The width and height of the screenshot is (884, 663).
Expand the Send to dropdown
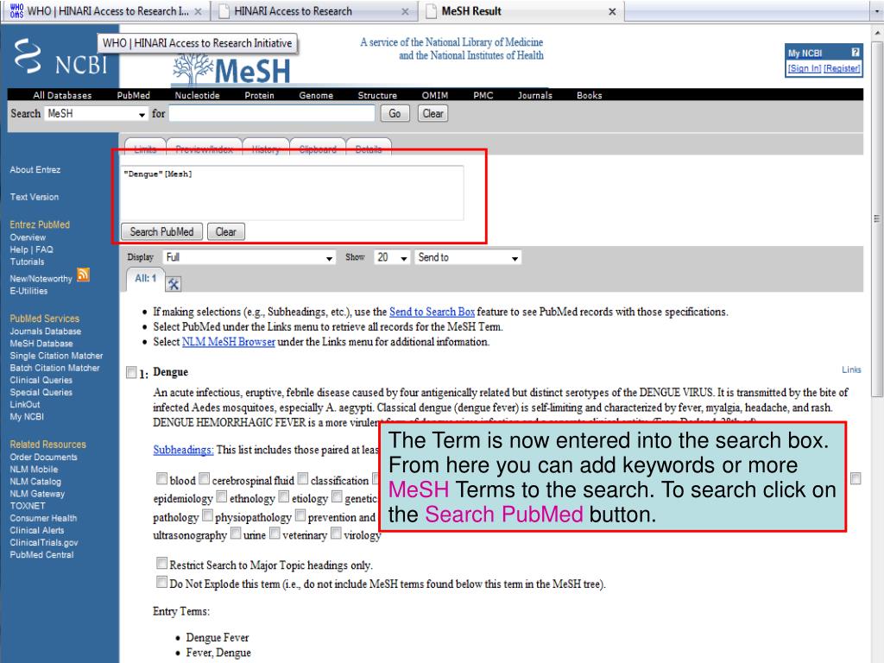468,257
